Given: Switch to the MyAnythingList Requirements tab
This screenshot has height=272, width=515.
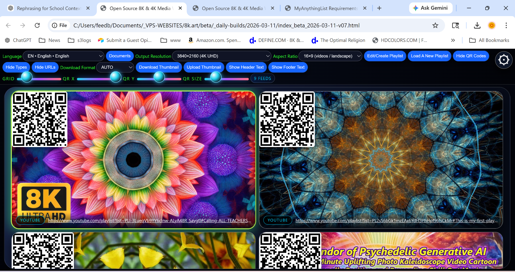Looking at the screenshot, I should [x=326, y=8].
